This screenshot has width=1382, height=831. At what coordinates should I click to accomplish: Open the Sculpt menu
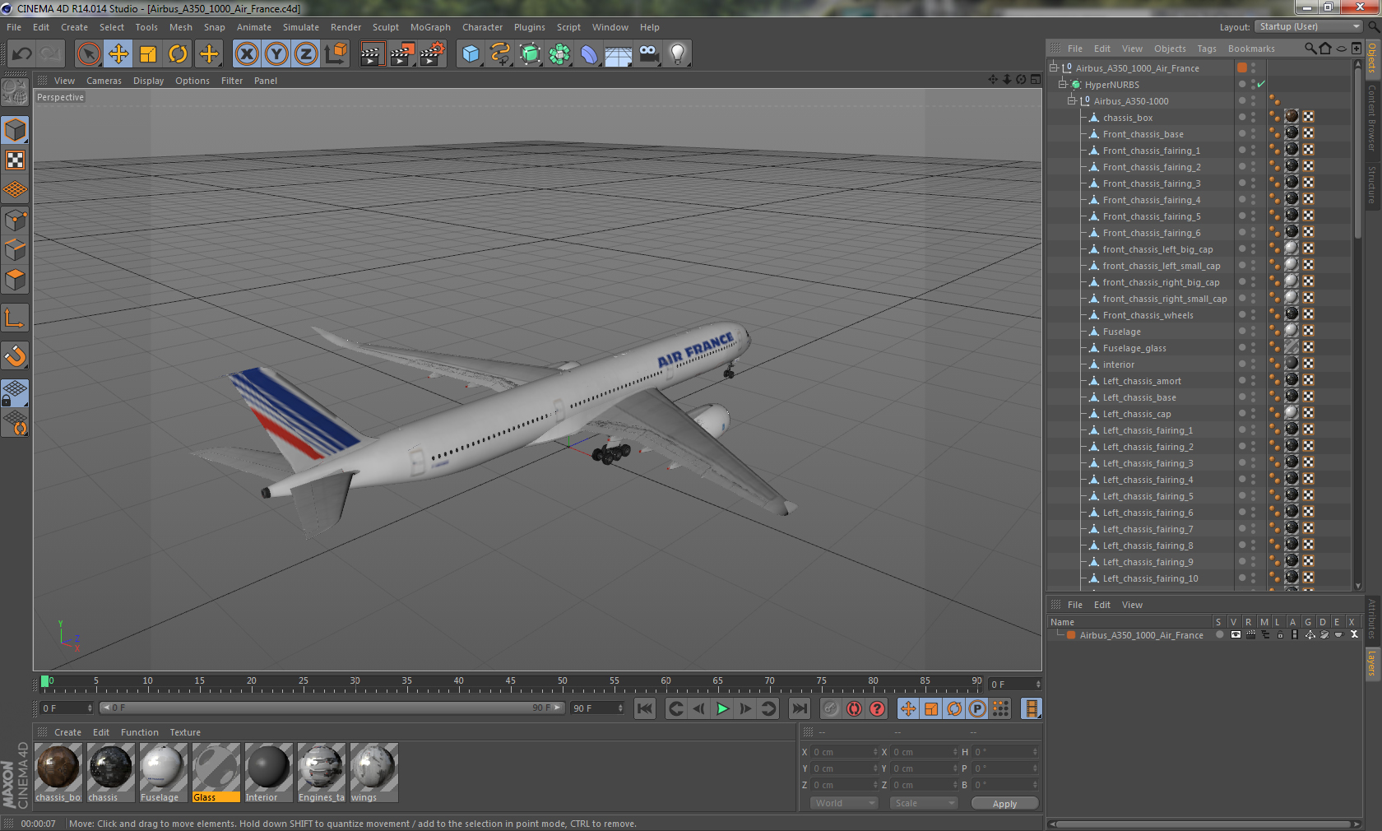pos(385,27)
